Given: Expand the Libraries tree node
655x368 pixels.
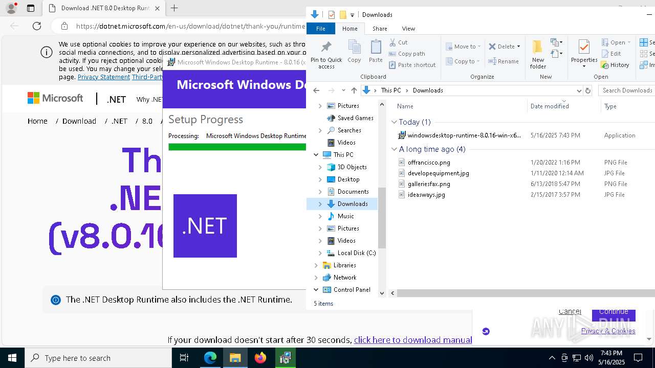Looking at the screenshot, I should (316, 265).
